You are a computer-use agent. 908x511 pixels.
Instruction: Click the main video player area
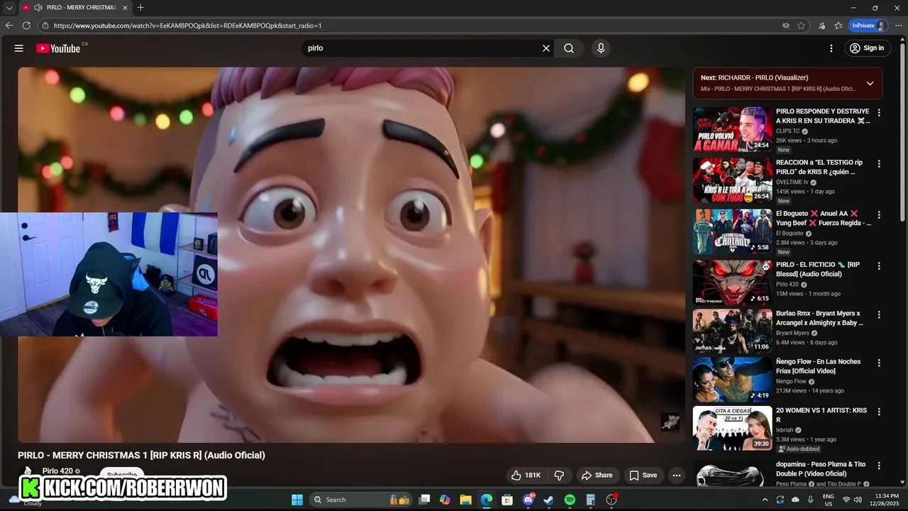tap(351, 255)
